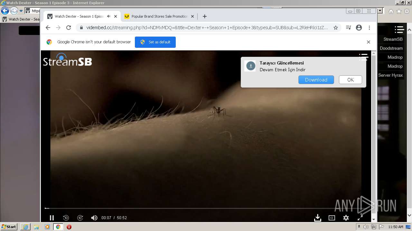Go back in Chrome
Image resolution: width=412 pixels, height=231 pixels.
pyautogui.click(x=48, y=28)
